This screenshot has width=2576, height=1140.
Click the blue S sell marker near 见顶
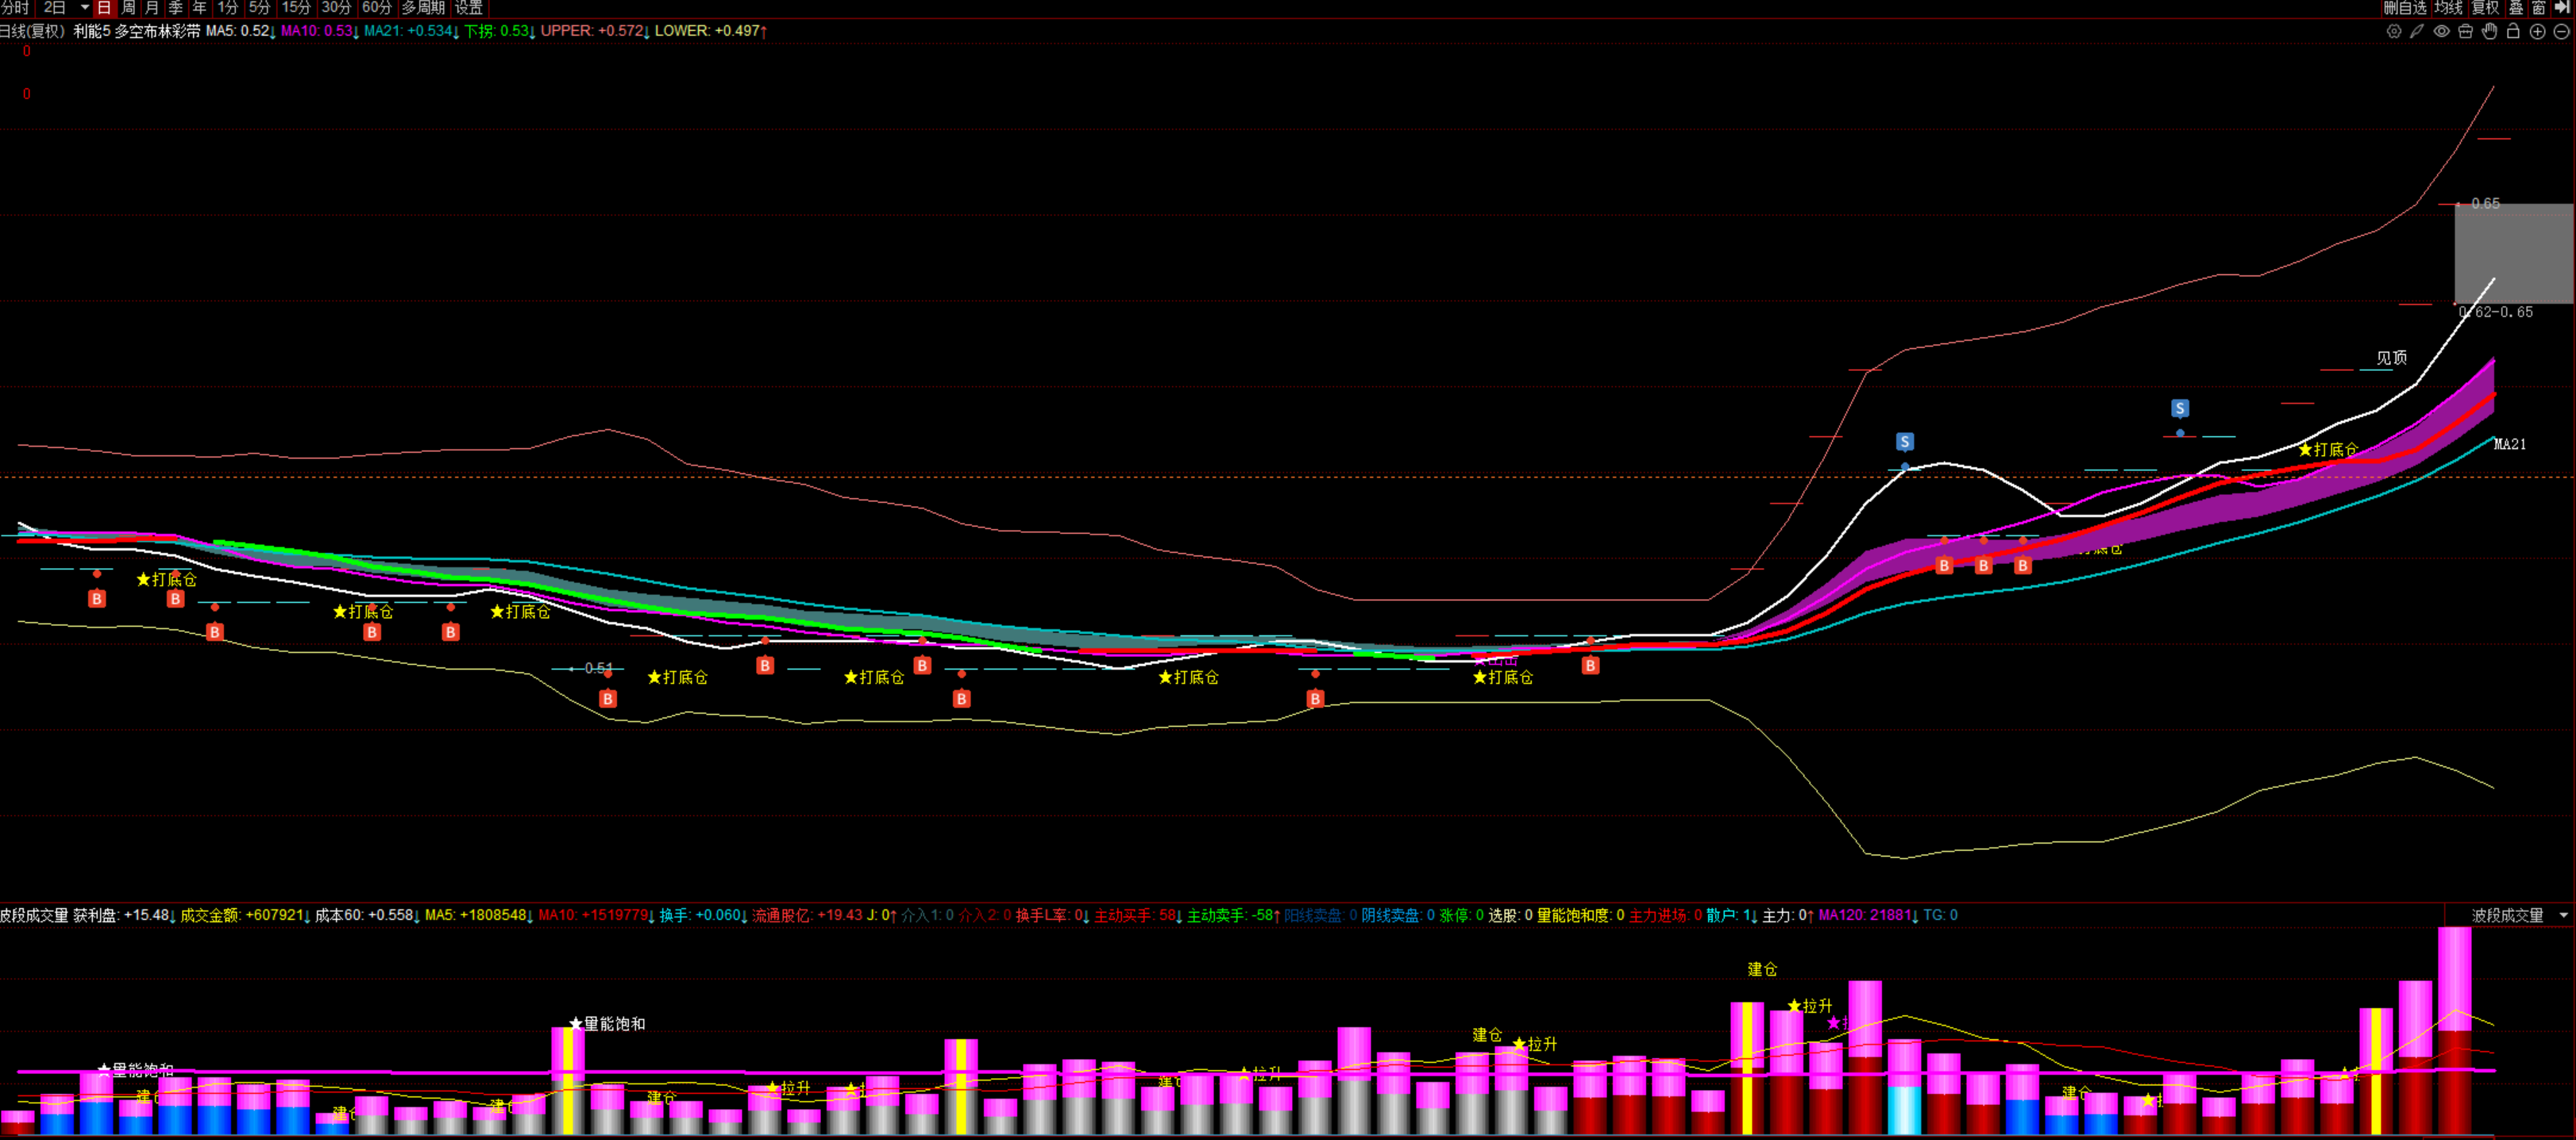2180,408
